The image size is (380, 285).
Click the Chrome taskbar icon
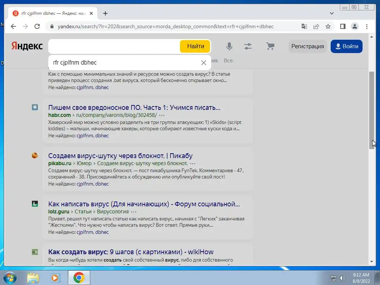79,278
